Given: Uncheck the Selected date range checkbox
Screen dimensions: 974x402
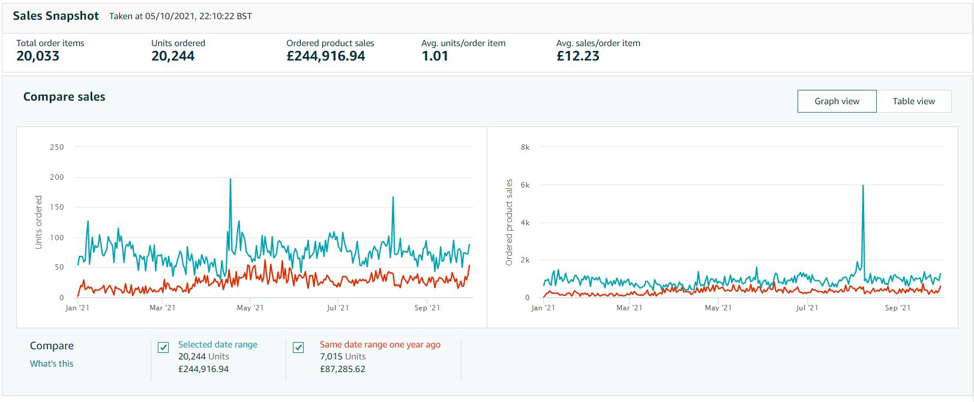Looking at the screenshot, I should 163,347.
